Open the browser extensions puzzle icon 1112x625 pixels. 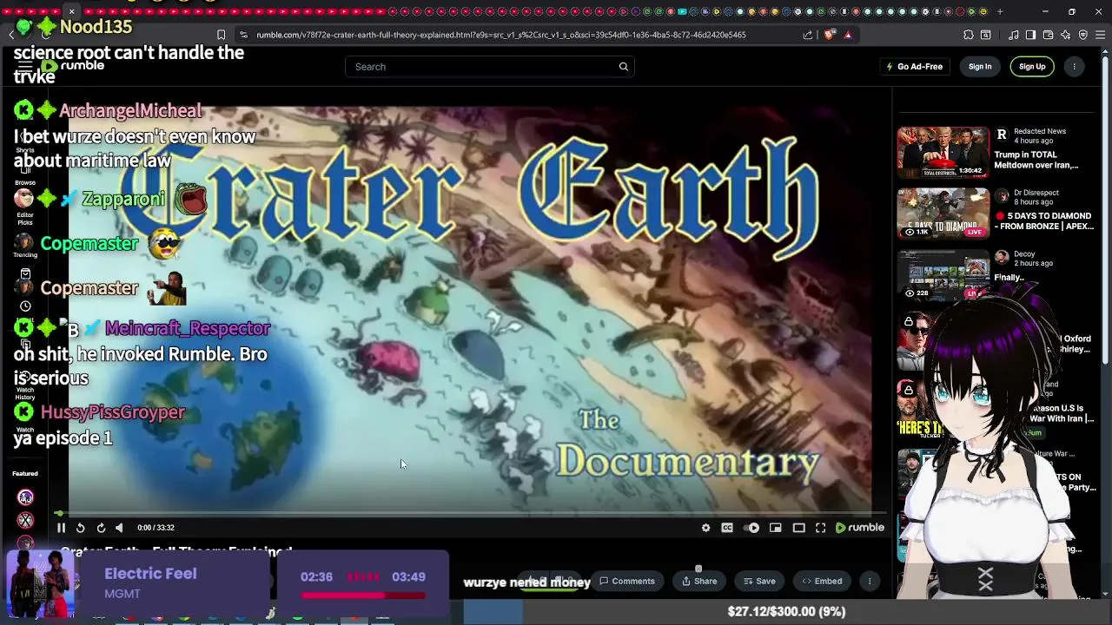[x=969, y=35]
